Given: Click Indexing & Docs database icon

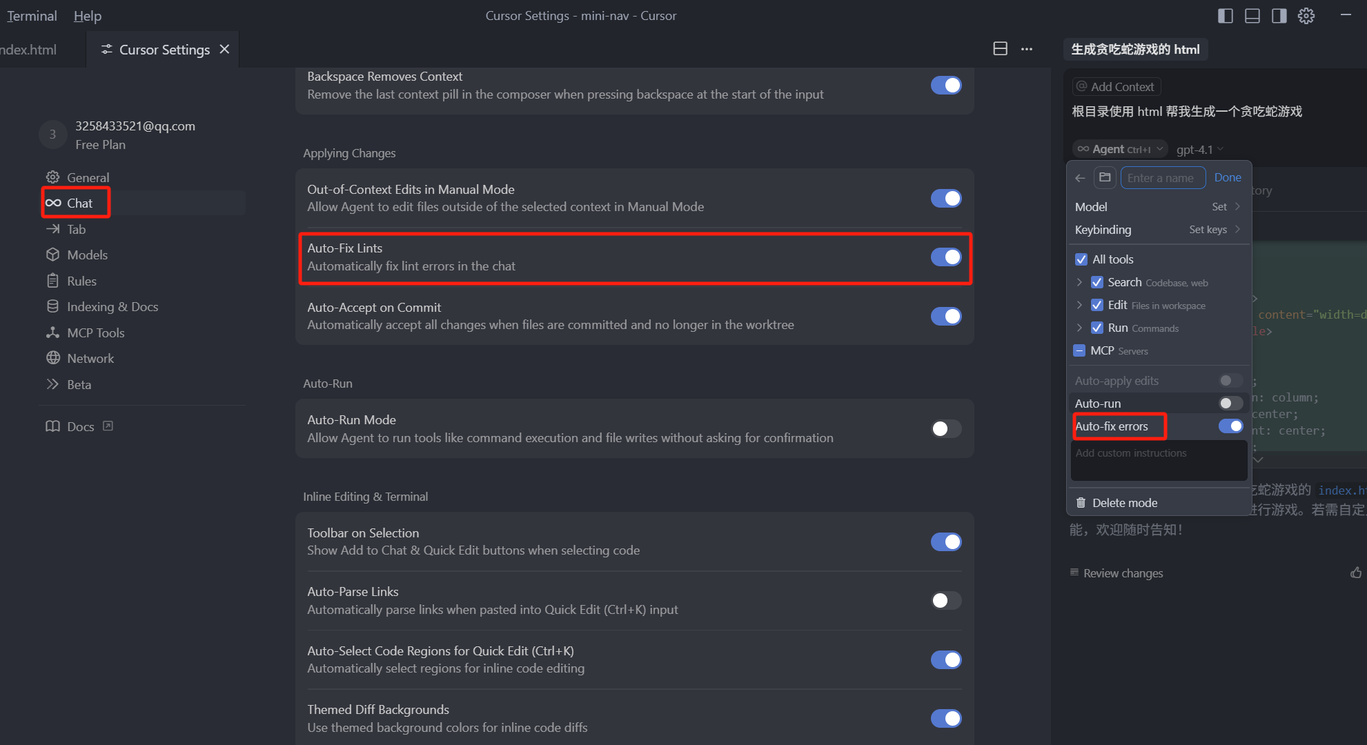Looking at the screenshot, I should [52, 306].
